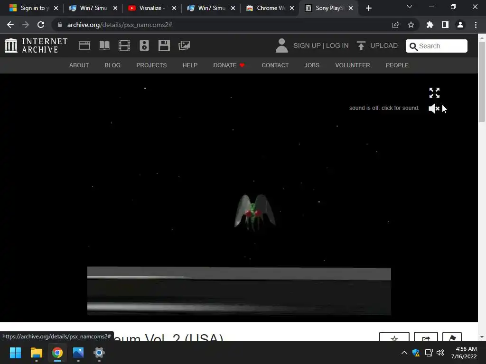The image size is (486, 364).
Task: Open the PROJECTS menu item
Action: pyautogui.click(x=151, y=65)
